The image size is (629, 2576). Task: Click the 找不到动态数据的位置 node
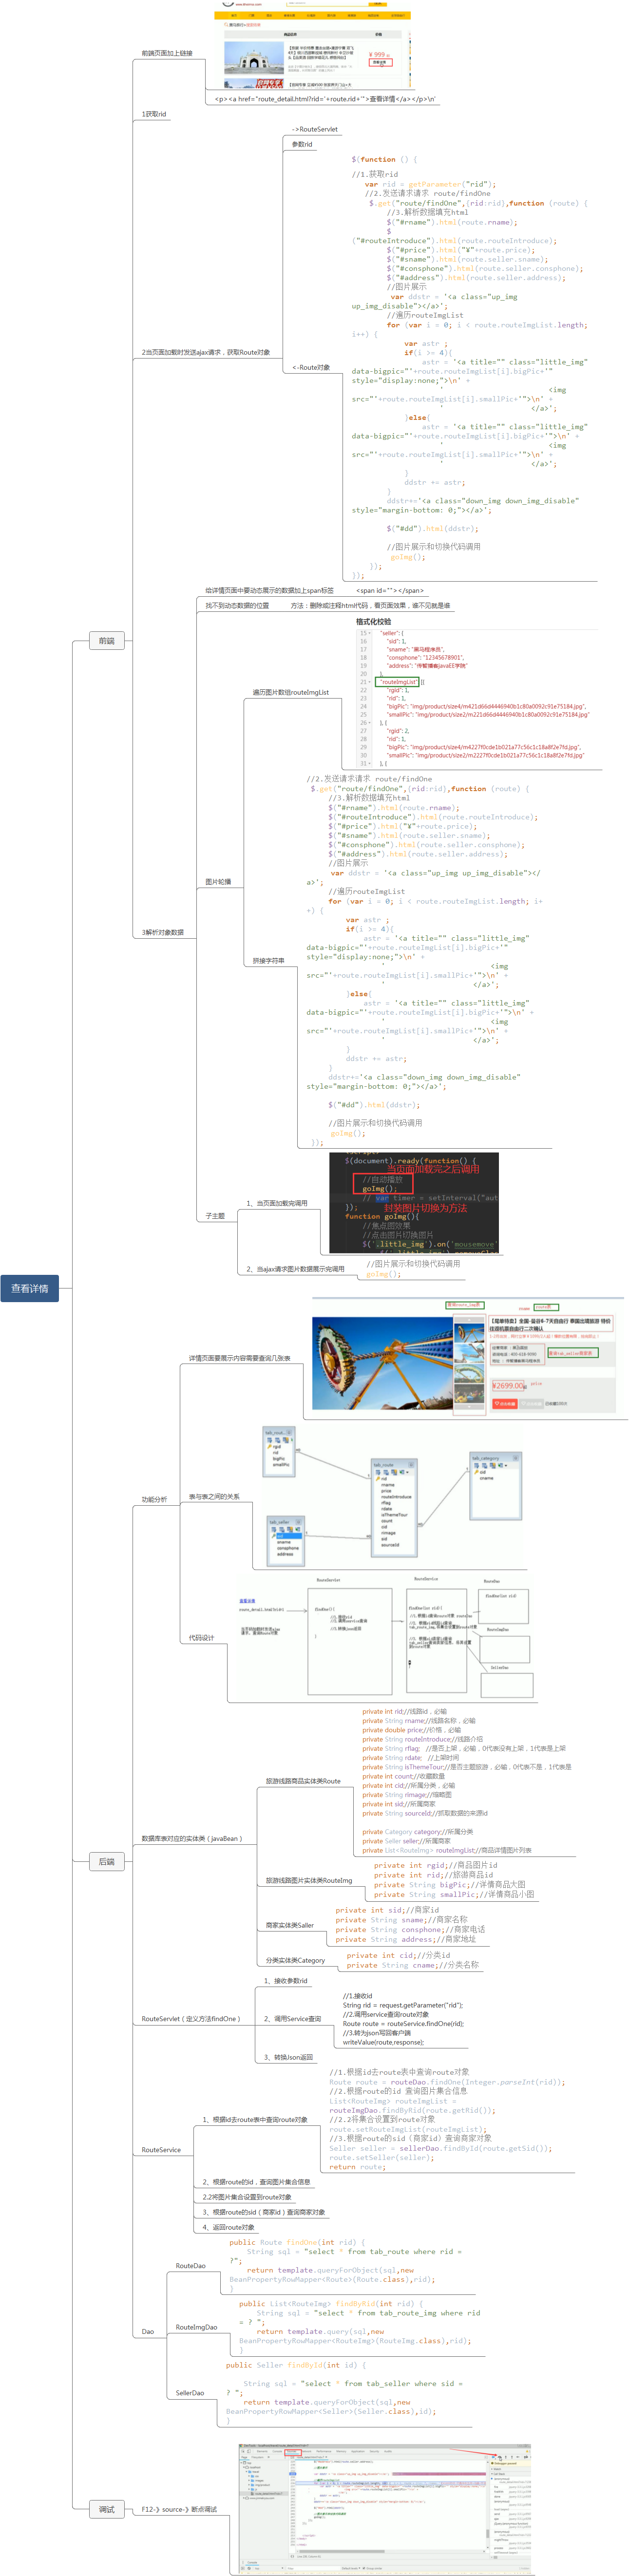click(237, 605)
